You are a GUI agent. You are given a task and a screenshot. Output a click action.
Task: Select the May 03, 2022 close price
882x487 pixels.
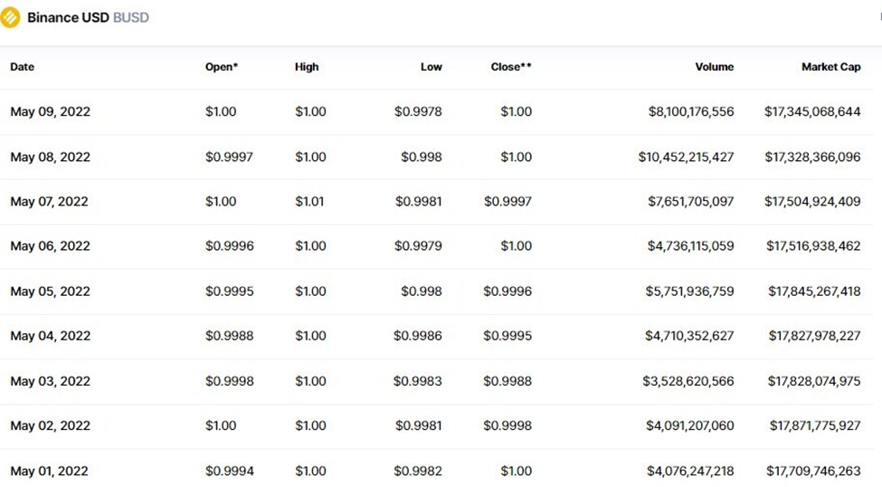point(507,381)
